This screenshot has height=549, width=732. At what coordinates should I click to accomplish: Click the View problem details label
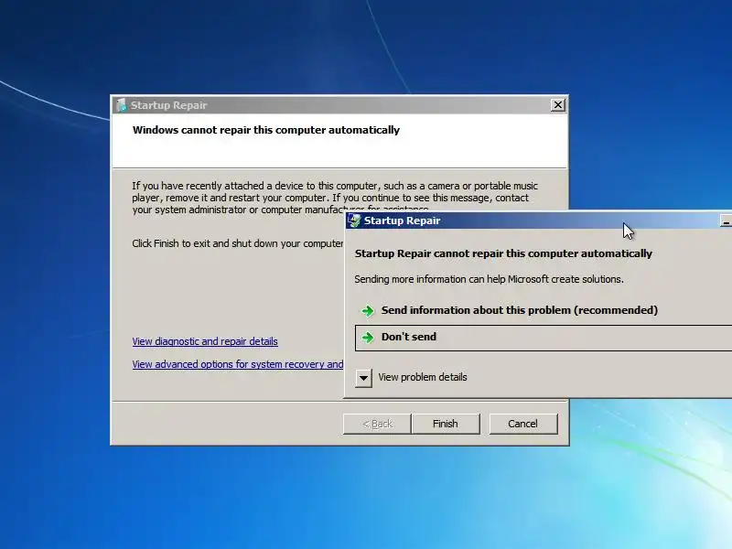[x=423, y=377]
